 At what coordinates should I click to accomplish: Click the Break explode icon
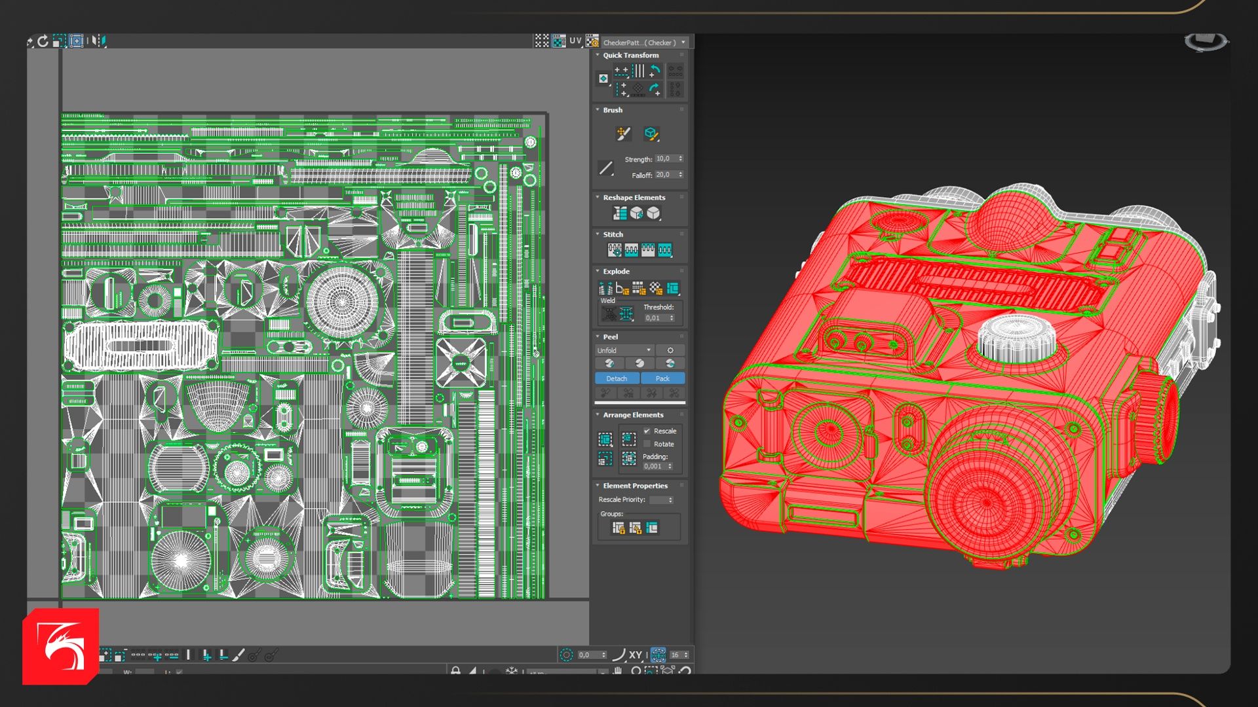(605, 288)
